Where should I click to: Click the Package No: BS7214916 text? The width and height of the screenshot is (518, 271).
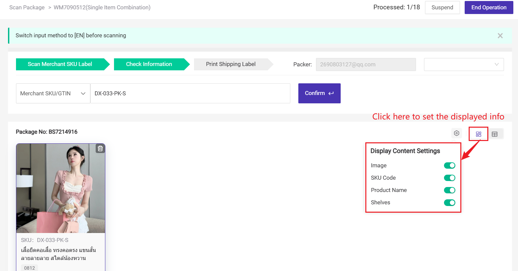click(47, 132)
